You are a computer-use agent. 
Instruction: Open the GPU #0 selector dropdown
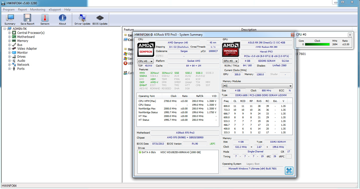(231, 61)
